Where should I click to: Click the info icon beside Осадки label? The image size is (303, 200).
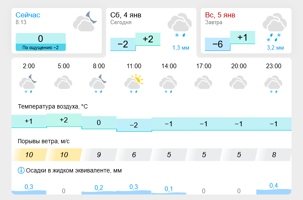coord(21,170)
